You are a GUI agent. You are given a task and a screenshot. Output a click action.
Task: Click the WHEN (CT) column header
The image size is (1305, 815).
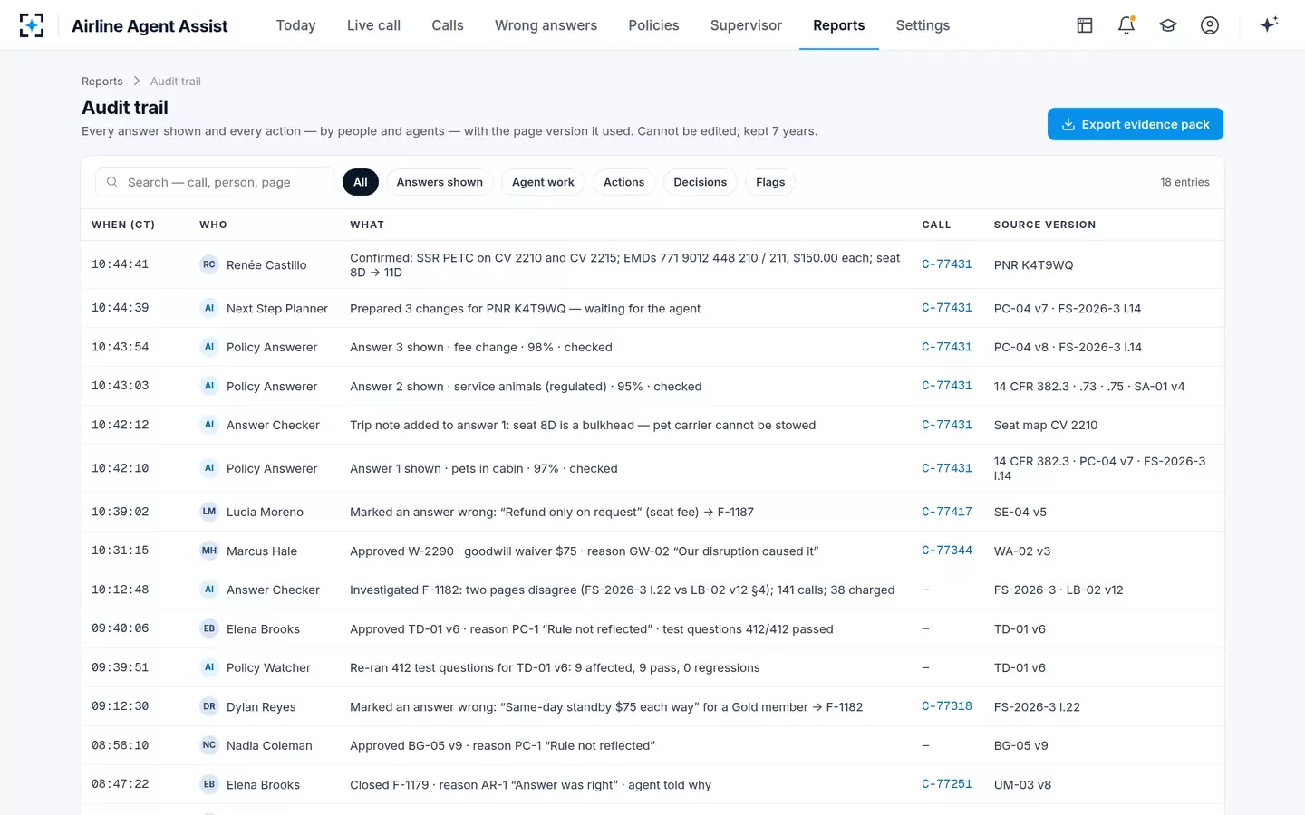tap(123, 225)
